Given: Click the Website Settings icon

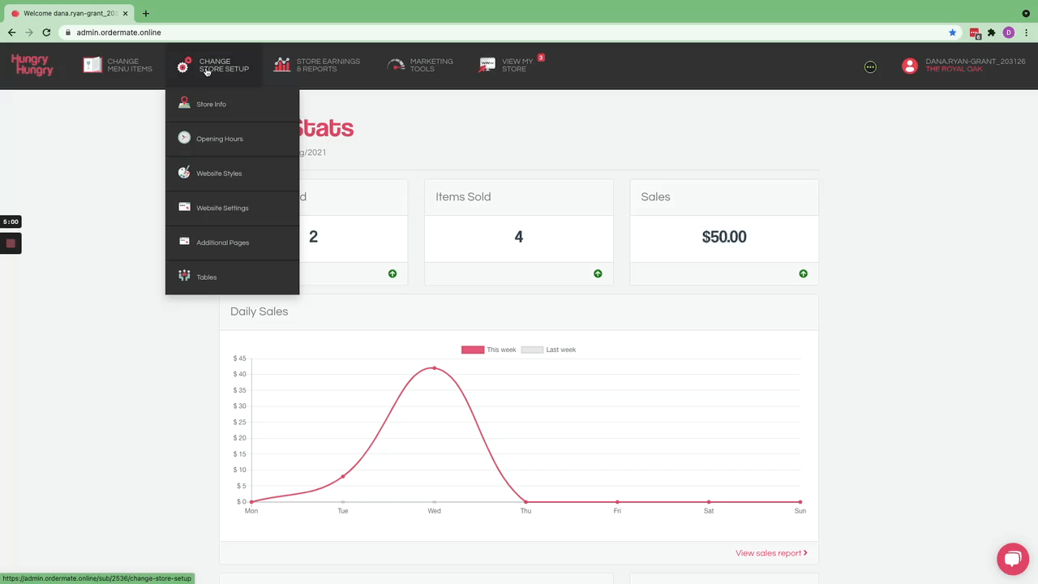Looking at the screenshot, I should pyautogui.click(x=184, y=207).
